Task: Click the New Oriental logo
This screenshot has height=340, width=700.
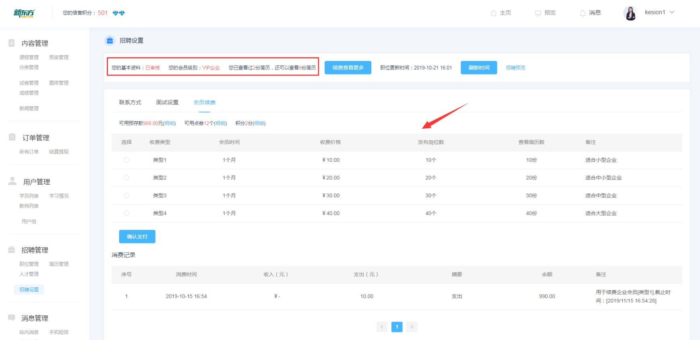Action: (x=24, y=13)
